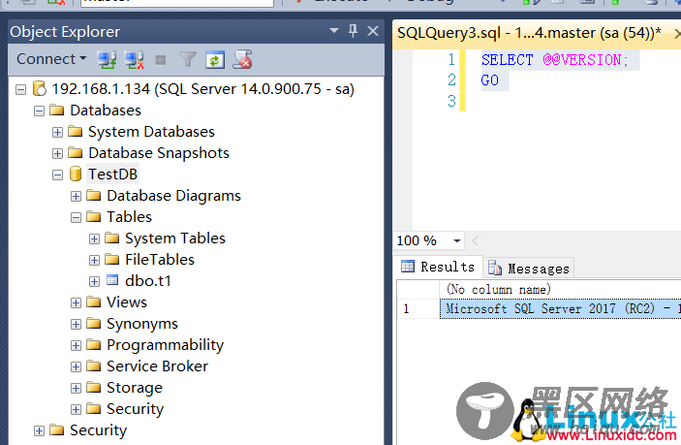Click the Refresh icon in Object Explorer
681x445 pixels.
(215, 60)
